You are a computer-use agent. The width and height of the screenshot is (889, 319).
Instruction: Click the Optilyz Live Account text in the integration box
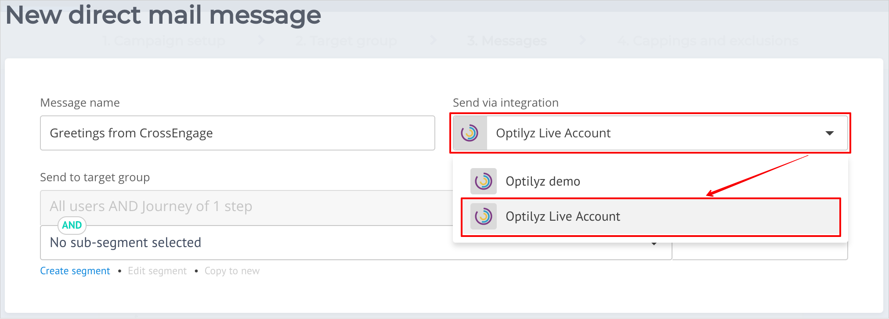pos(553,133)
